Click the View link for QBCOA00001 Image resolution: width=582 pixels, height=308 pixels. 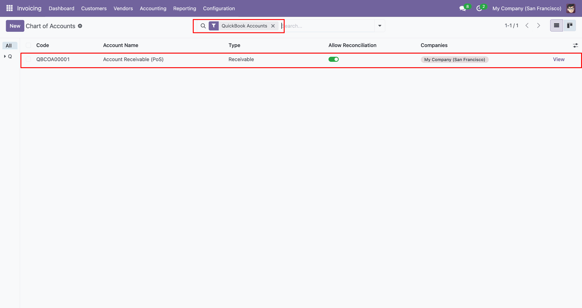pos(558,59)
